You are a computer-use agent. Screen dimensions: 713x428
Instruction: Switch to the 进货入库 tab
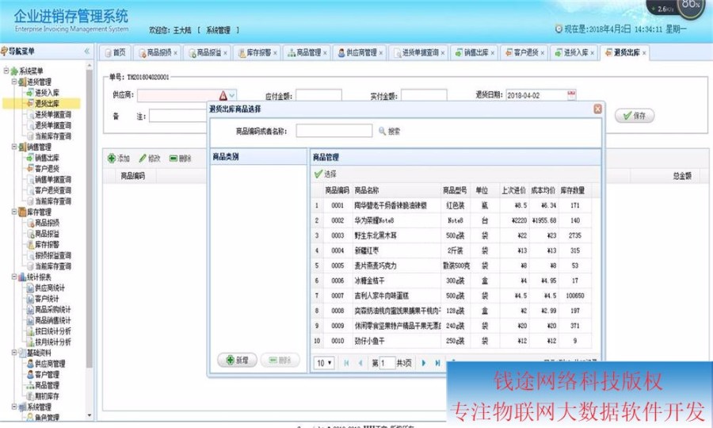tap(573, 53)
